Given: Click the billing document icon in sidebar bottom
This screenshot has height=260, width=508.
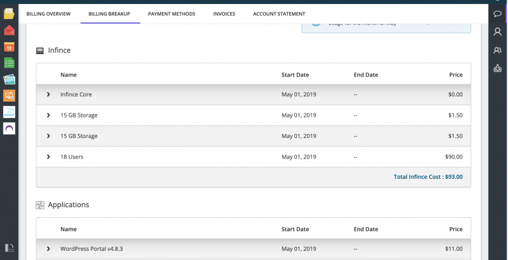Looking at the screenshot, I should point(9,247).
